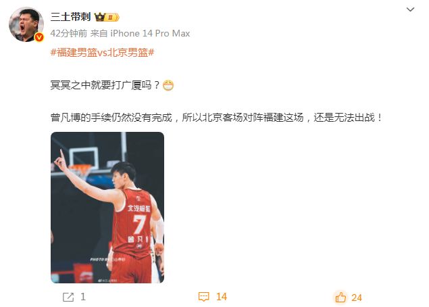The height and width of the screenshot is (307, 429).
Task: Open the 三土带刺 profile avatar
Action: 26,24
